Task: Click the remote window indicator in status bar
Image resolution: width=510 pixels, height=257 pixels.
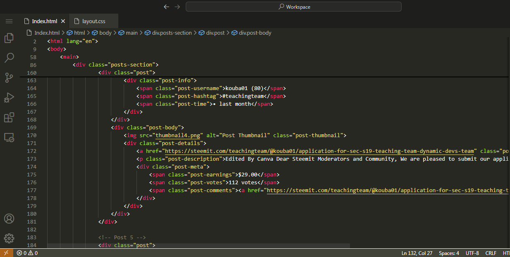Action: pos(6,253)
